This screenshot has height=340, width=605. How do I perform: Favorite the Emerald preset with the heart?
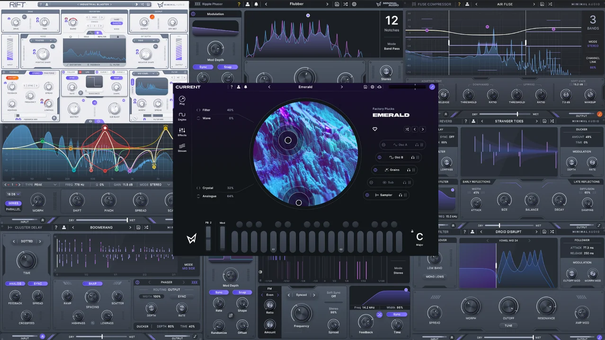(x=375, y=129)
